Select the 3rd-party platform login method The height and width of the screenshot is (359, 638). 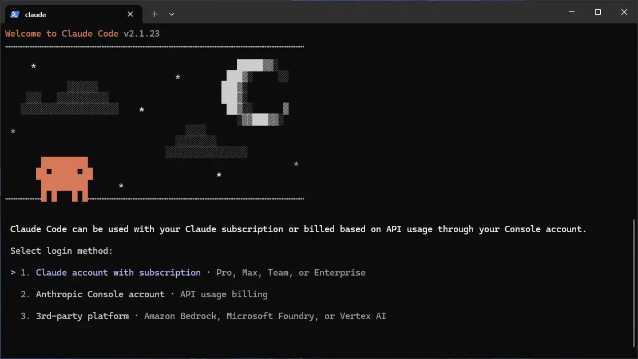(82, 316)
